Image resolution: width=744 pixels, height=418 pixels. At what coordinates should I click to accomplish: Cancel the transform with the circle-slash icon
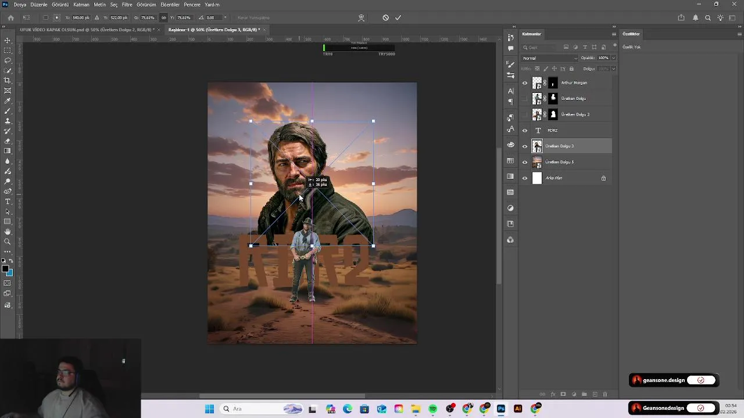click(385, 17)
